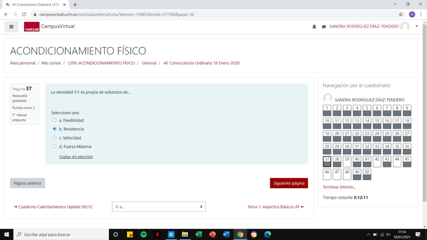427x240 pixels.
Task: Open Word from the taskbar
Action: 226,234
